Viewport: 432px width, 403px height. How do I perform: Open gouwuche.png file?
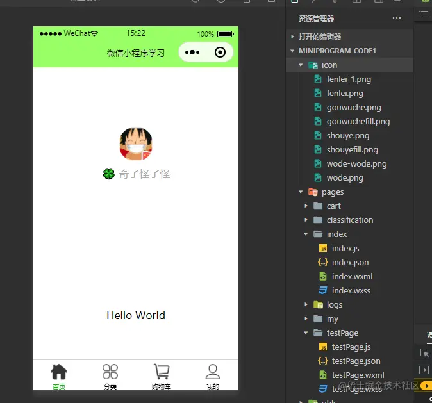pos(354,108)
